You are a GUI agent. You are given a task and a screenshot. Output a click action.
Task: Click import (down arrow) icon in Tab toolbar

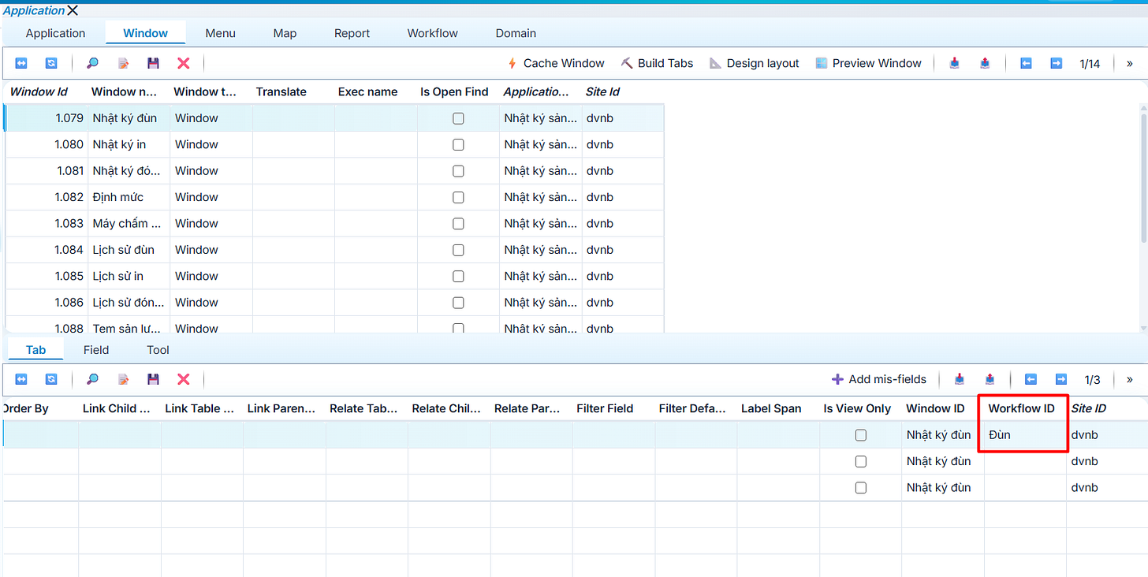click(960, 379)
